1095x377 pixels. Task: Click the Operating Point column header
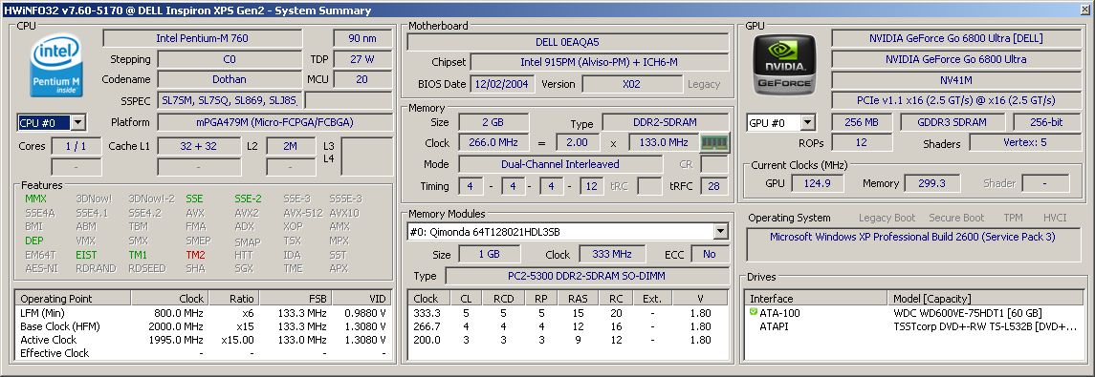[74, 298]
